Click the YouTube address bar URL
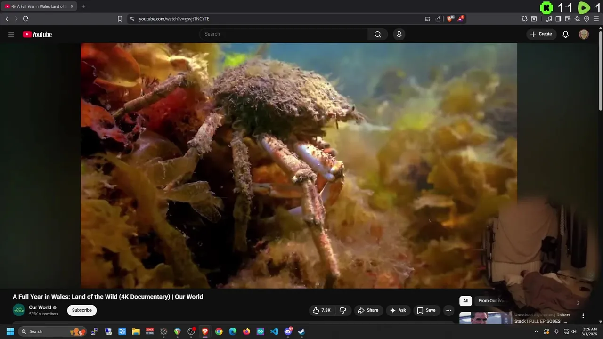 click(x=174, y=19)
